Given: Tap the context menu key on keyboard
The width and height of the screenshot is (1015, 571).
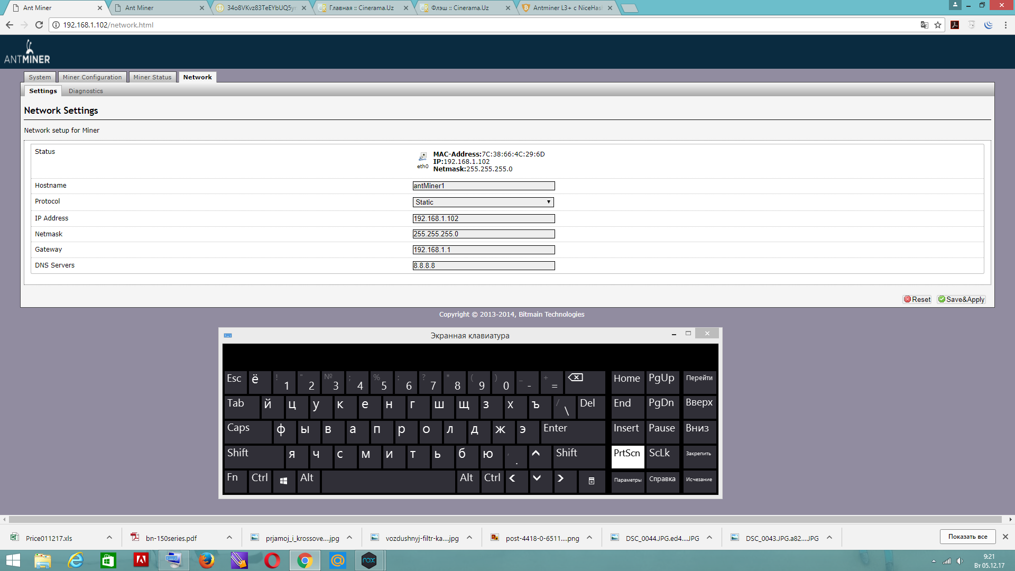Looking at the screenshot, I should 592,481.
